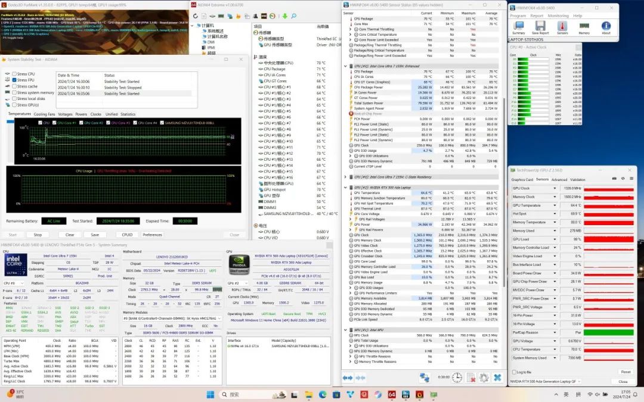Image resolution: width=644 pixels, height=402 pixels.
Task: Close the sensor window using blue X icon
Action: pyautogui.click(x=497, y=378)
